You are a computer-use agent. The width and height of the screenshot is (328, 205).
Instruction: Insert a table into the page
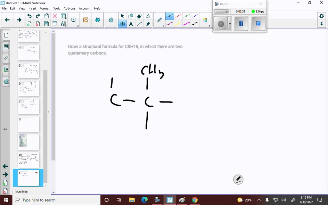tap(63, 15)
